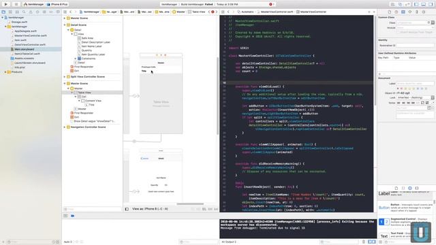Toggle the navigator panel visibility
Image resolution: width=436 pixels, height=245 pixels.
416,4
